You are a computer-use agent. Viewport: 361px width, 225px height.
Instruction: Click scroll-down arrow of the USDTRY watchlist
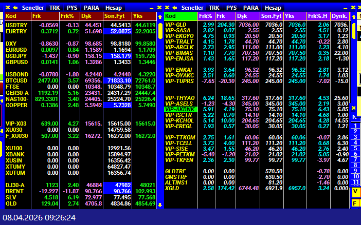(160, 205)
